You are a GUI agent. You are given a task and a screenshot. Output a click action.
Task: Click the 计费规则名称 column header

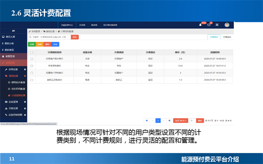point(55,52)
